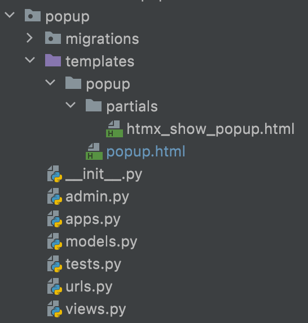This screenshot has width=308, height=323.
Task: Select the root popup package label
Action: pyautogui.click(x=68, y=17)
